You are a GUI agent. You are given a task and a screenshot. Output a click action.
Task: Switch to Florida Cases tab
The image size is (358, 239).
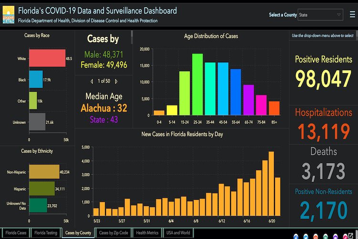click(x=16, y=233)
